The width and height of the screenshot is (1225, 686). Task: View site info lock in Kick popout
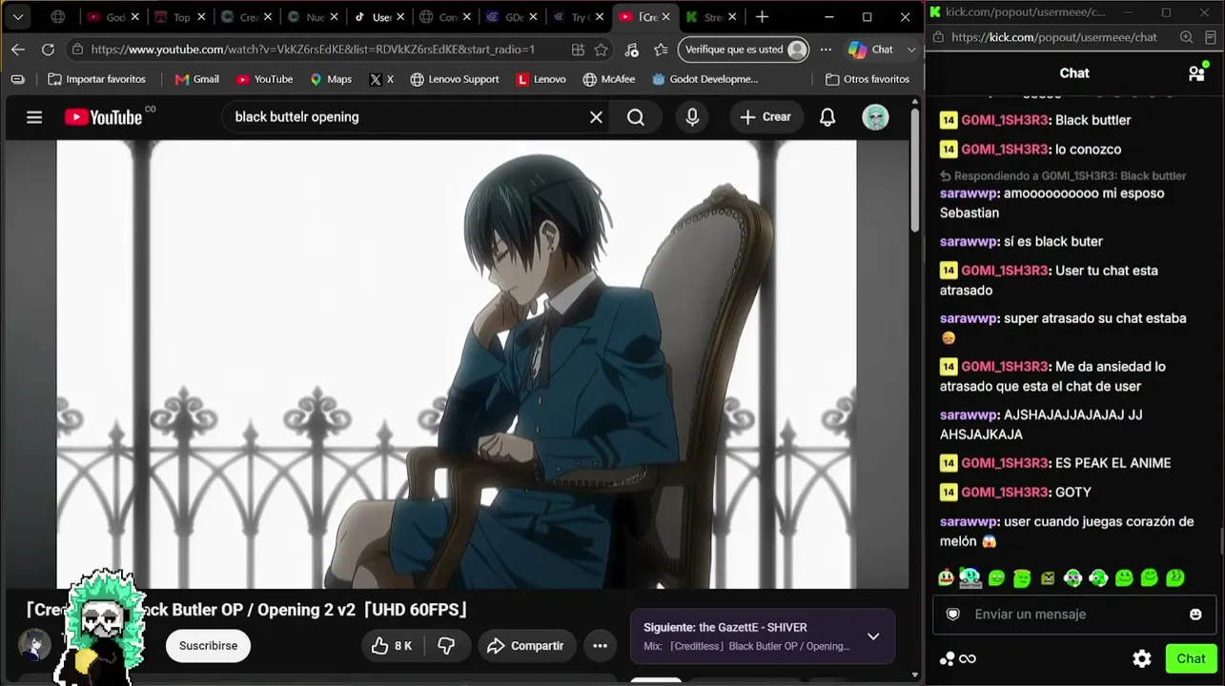936,37
